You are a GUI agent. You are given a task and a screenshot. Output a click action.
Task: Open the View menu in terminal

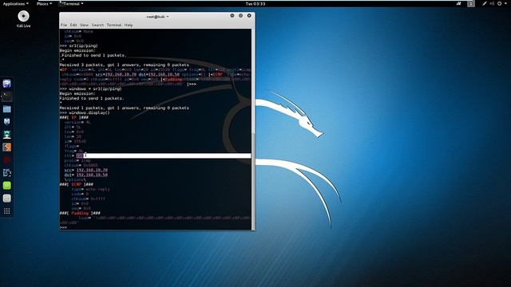pos(84,25)
